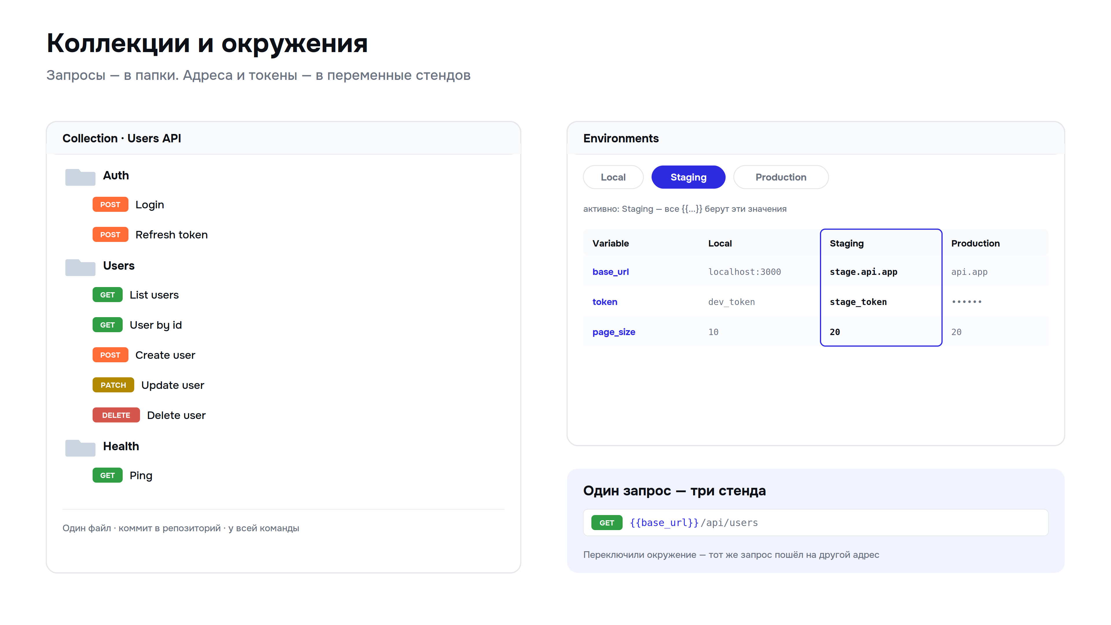Image resolution: width=1111 pixels, height=625 pixels.
Task: Click the Local page_size value 10
Action: tap(713, 332)
